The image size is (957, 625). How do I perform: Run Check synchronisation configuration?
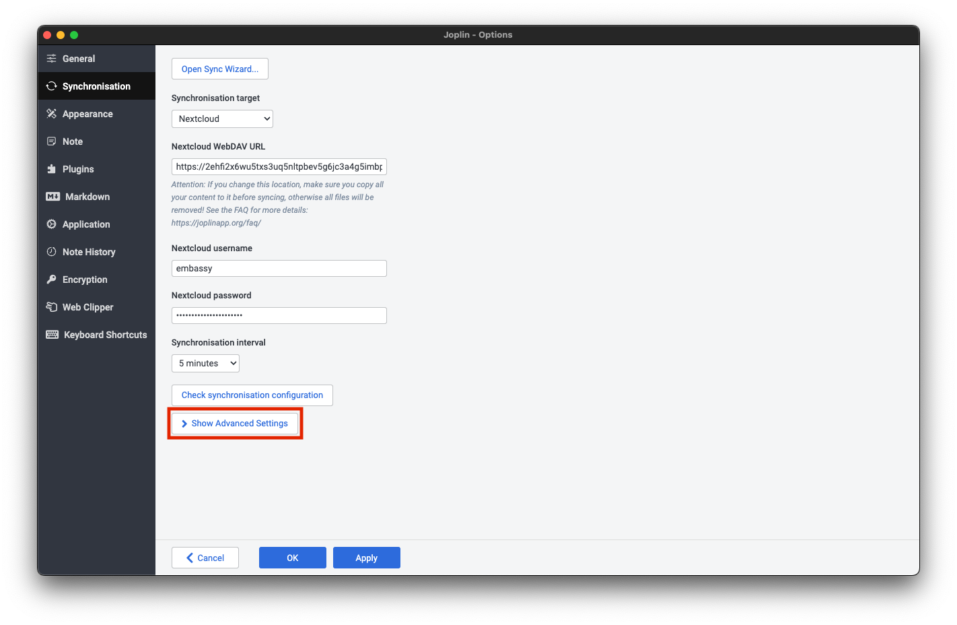252,395
